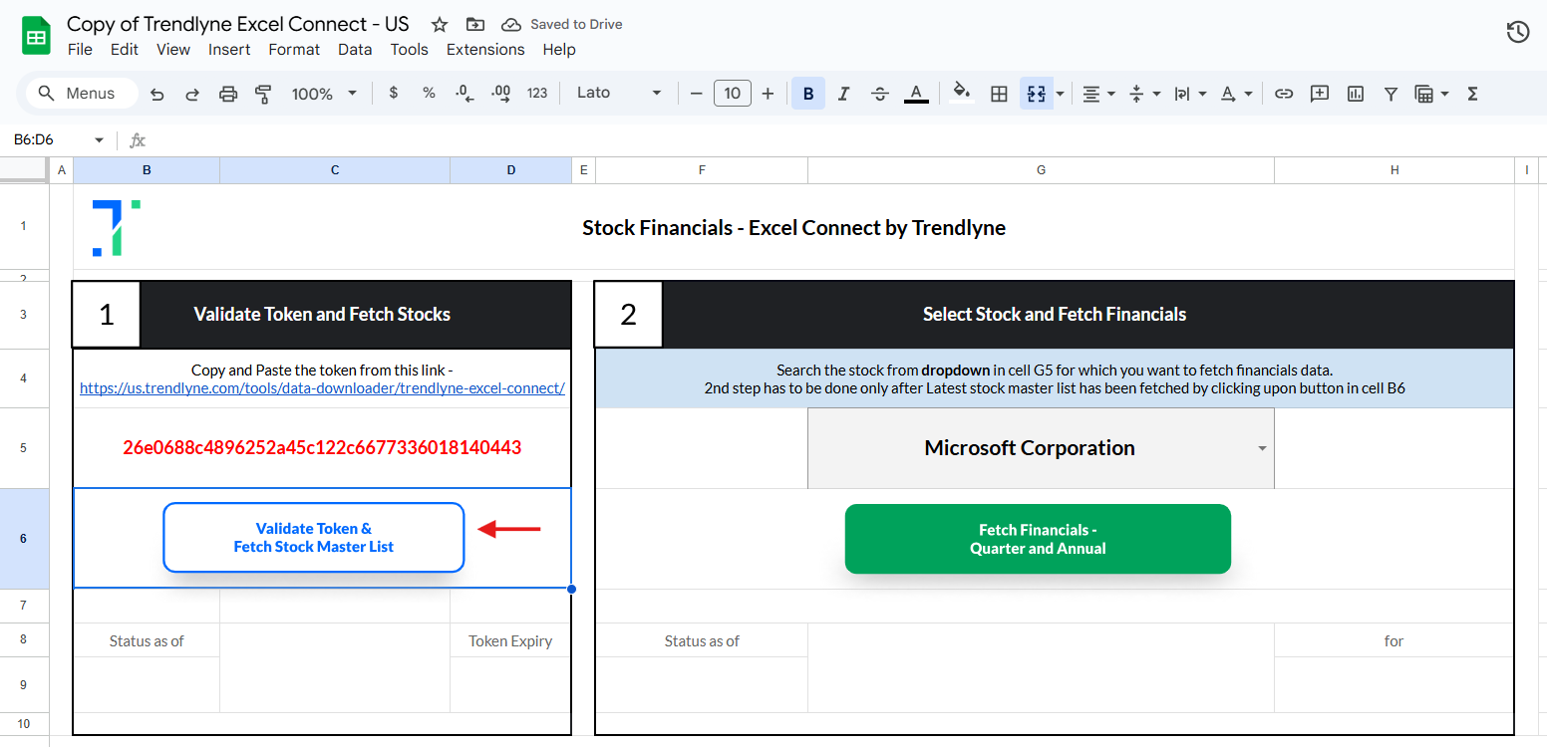Open the View menu
The image size is (1547, 747).
coord(173,50)
